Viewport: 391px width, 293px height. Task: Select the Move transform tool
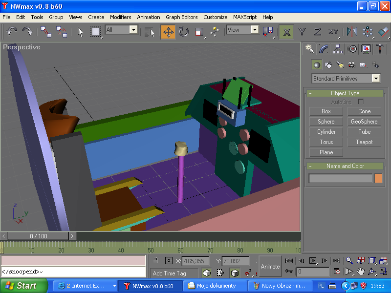[x=168, y=32]
